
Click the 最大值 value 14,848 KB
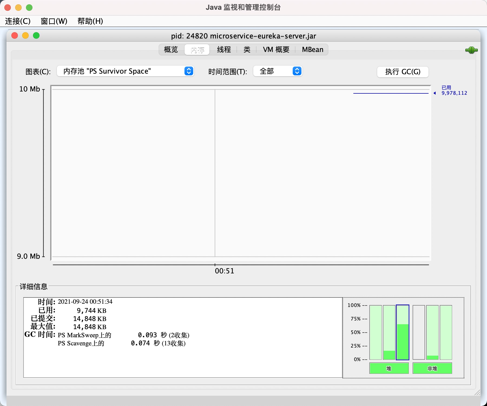(90, 327)
